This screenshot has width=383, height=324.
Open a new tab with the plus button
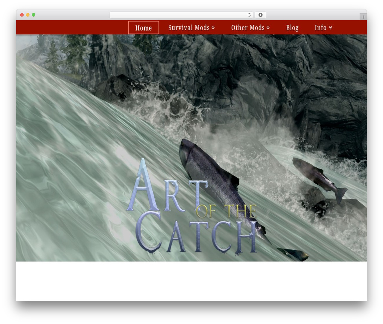tap(363, 17)
